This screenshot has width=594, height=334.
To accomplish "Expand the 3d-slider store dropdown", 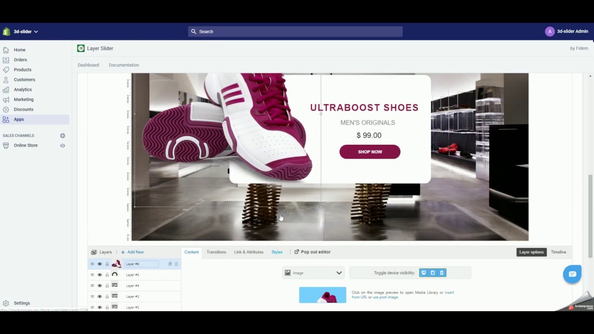I will pos(26,32).
